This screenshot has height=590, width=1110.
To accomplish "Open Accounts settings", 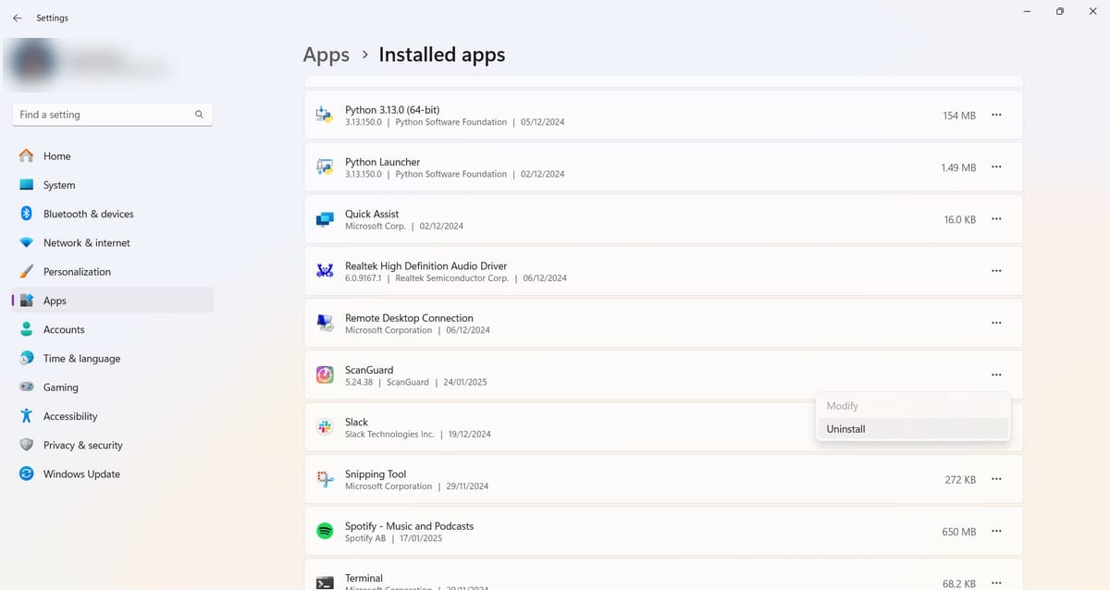I will pos(112,329).
